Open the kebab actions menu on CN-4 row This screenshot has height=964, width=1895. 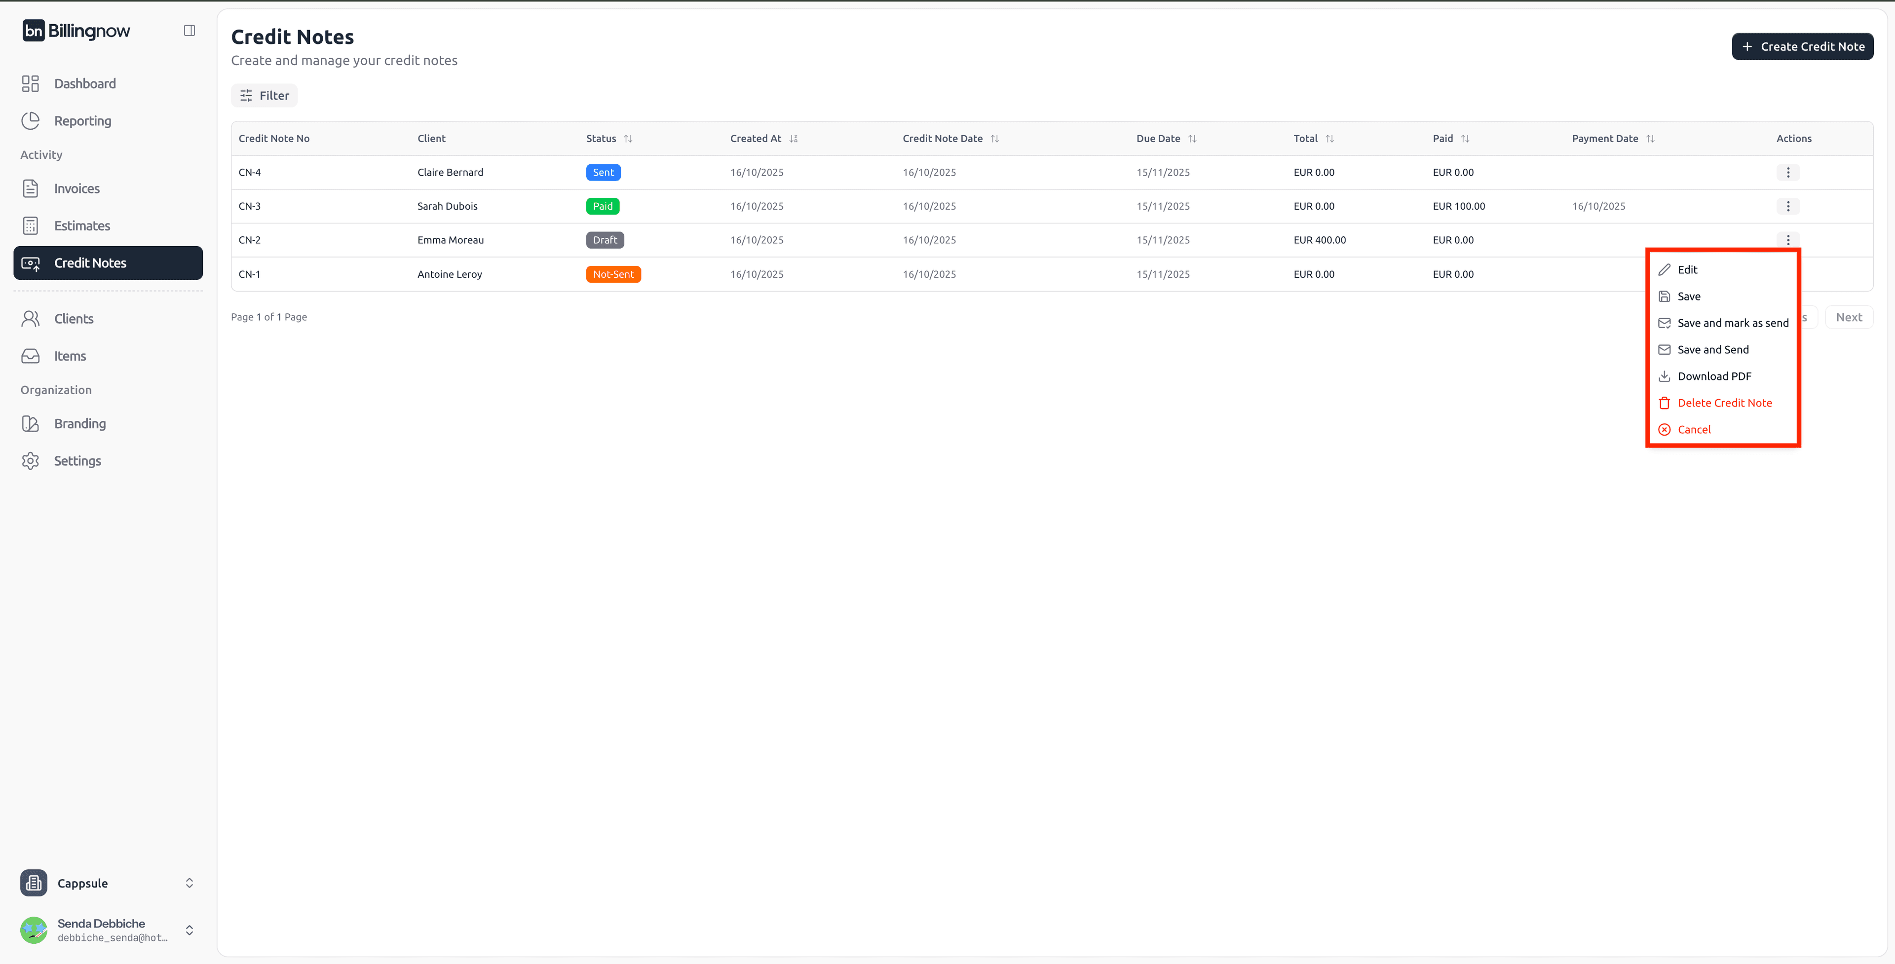coord(1788,172)
